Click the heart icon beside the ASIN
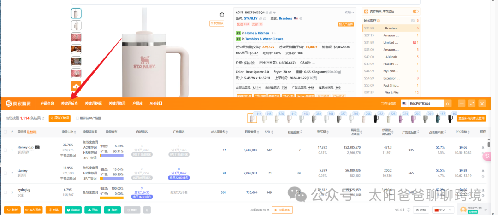The image size is (498, 215). click(274, 12)
